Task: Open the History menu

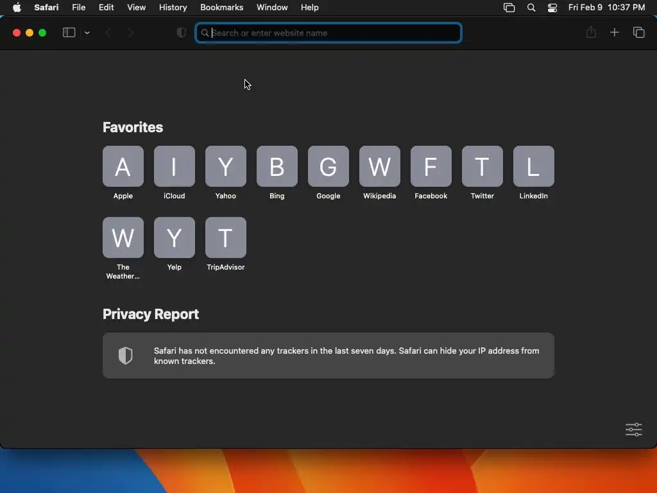Action: 173,8
